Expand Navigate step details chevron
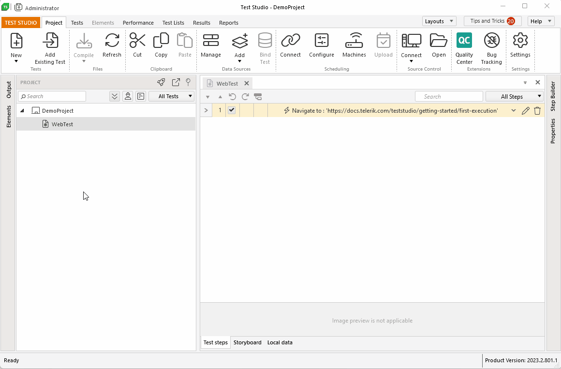The height and width of the screenshot is (369, 561). click(514, 111)
